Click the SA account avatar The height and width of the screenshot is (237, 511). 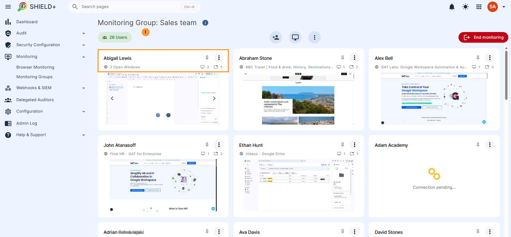tap(493, 7)
